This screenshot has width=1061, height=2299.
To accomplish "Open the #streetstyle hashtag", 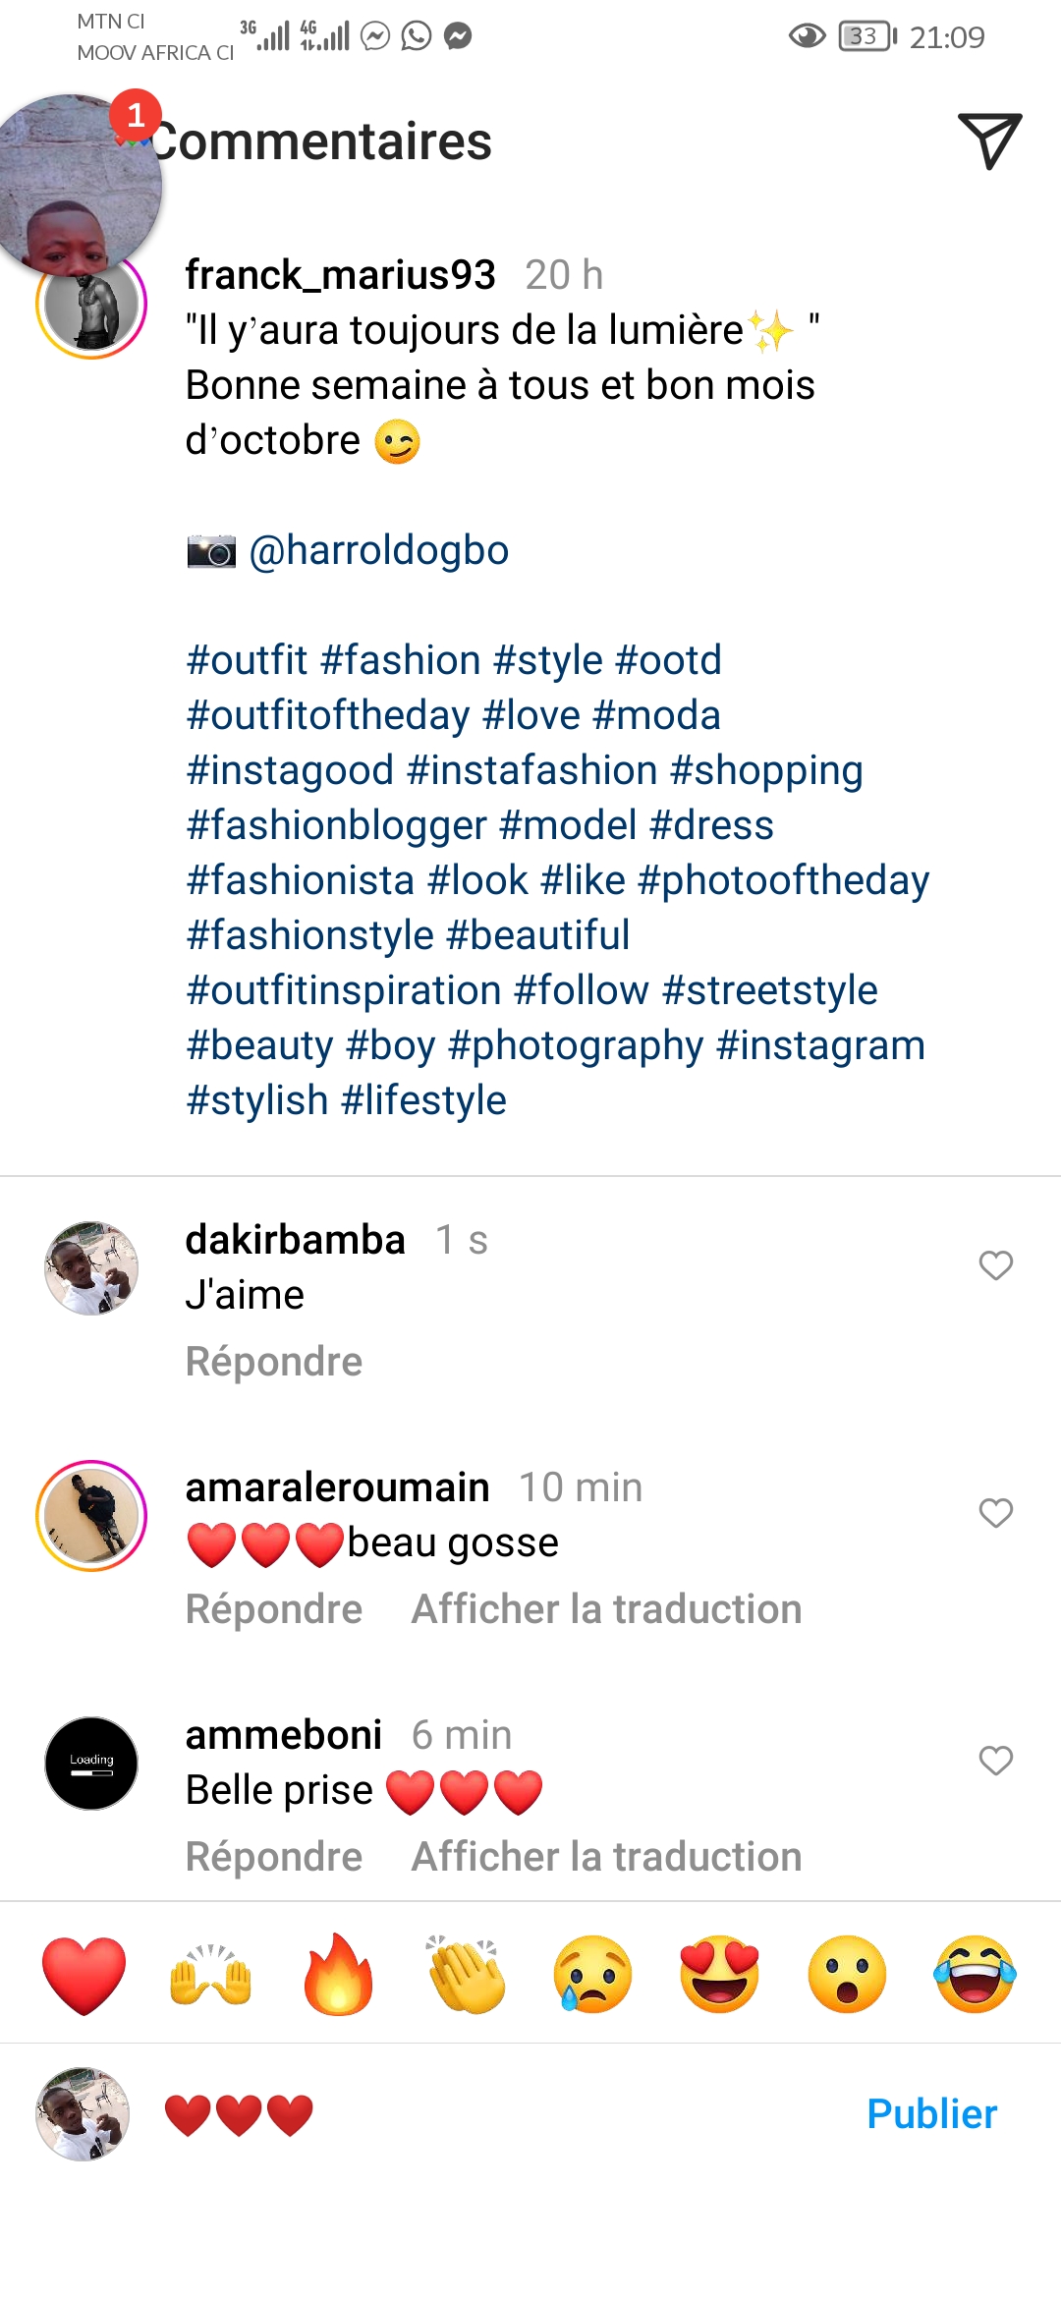I will pos(769,990).
